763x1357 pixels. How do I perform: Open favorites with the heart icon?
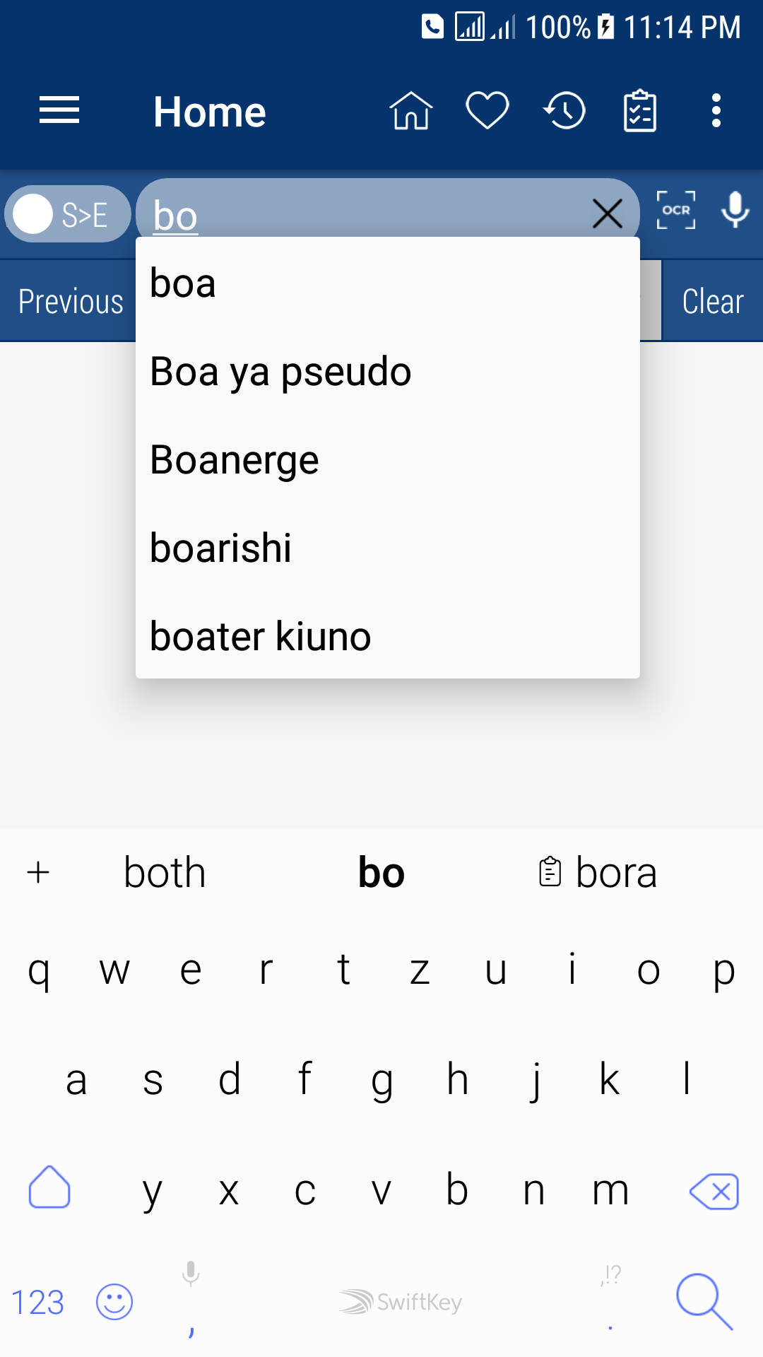pos(487,111)
